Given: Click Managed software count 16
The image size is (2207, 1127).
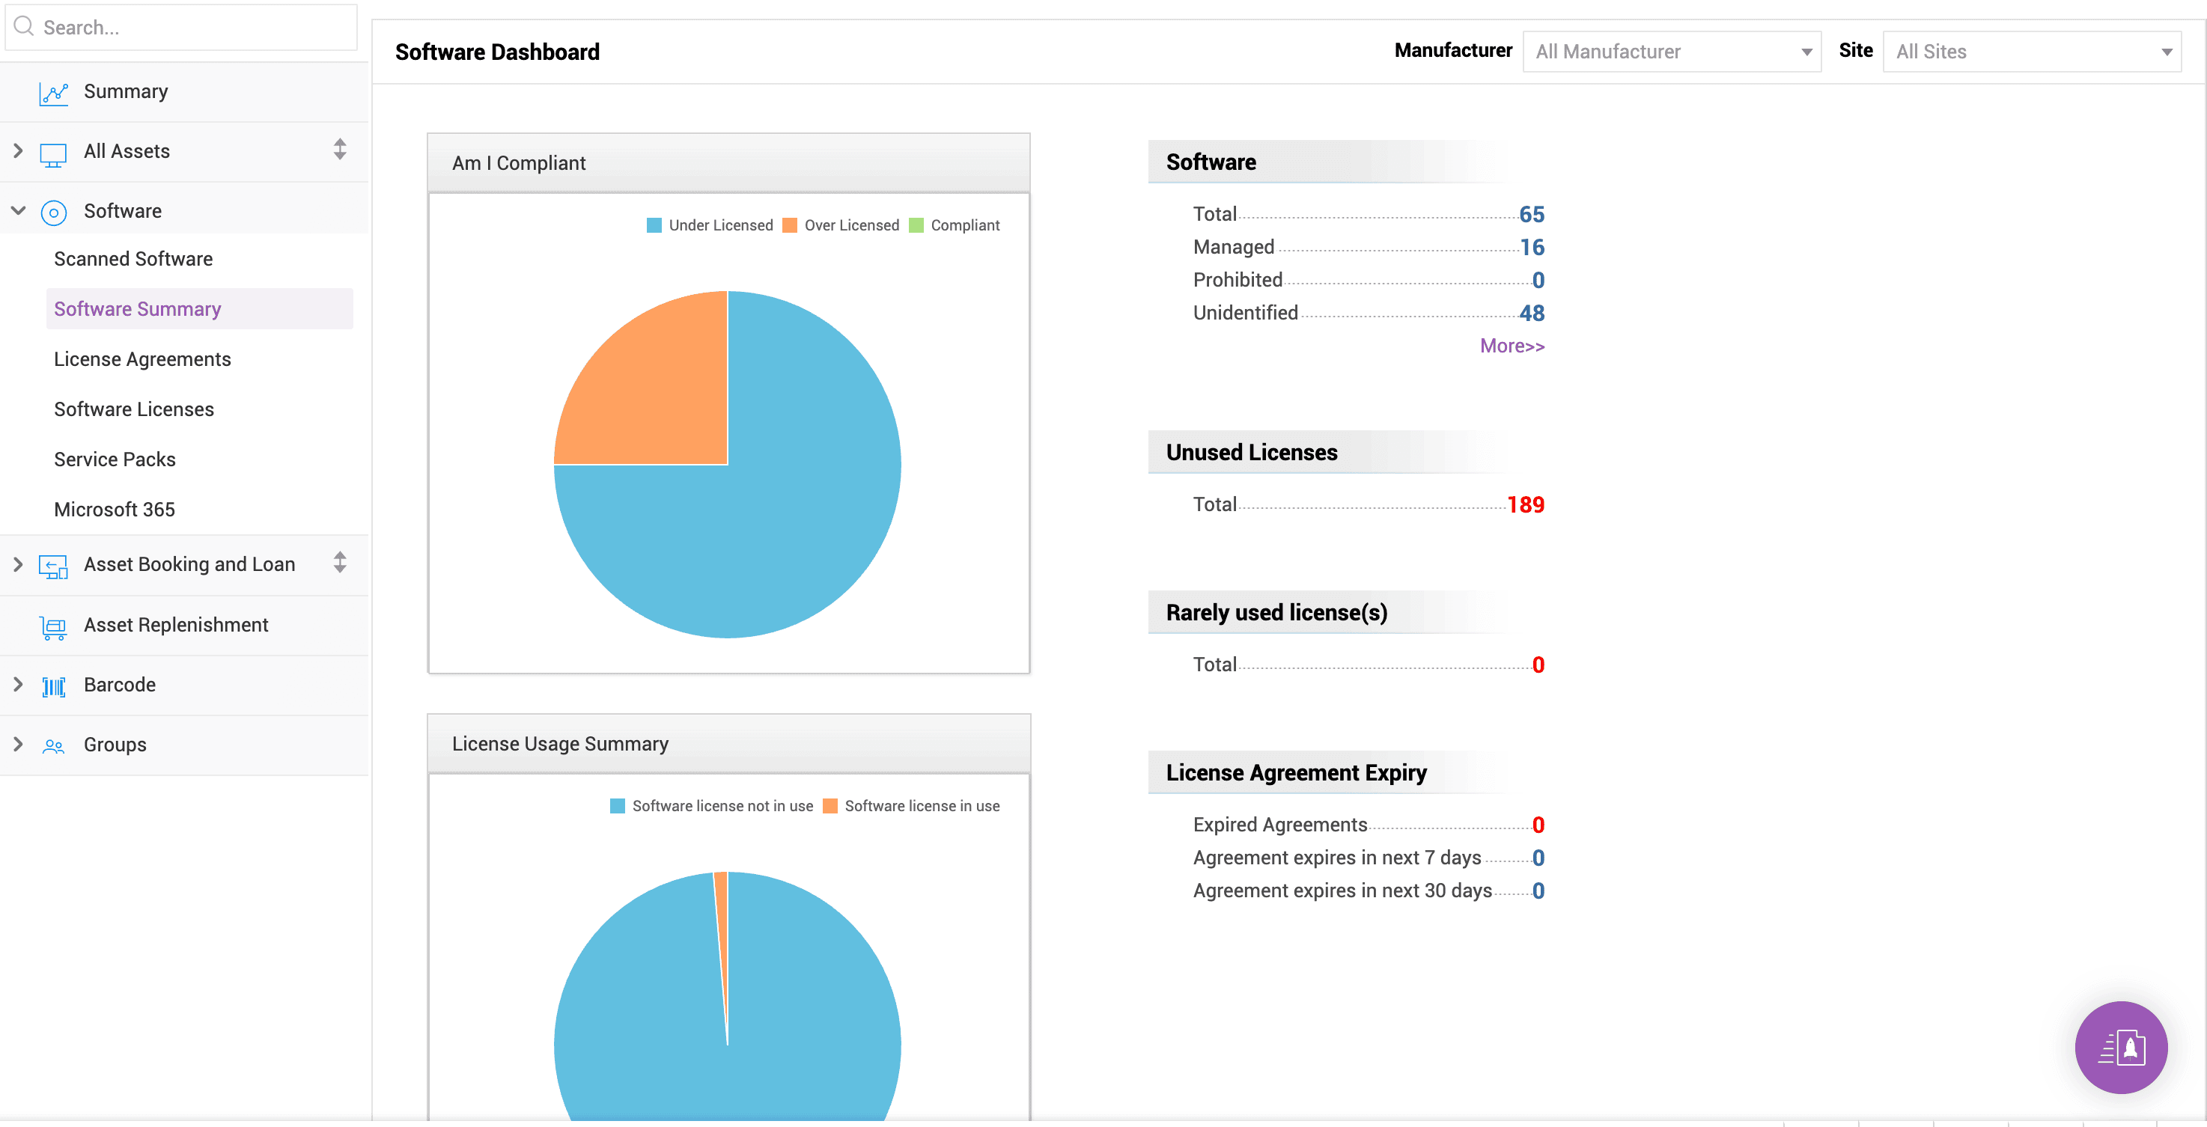Looking at the screenshot, I should [x=1532, y=248].
